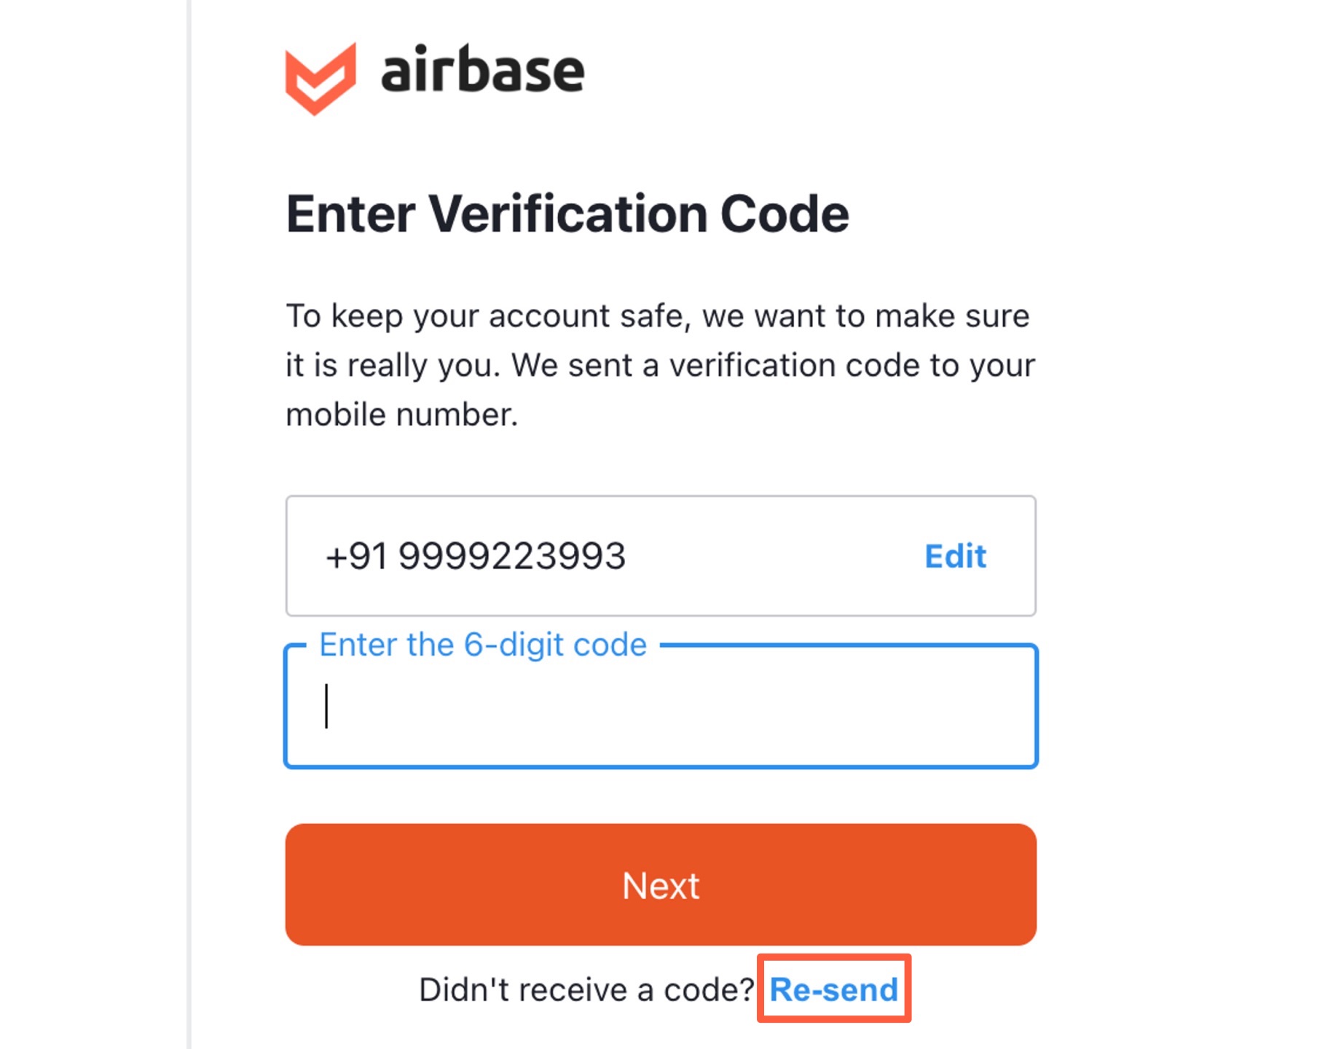1317x1049 pixels.
Task: Click the Enter Verification Code heading
Action: (567, 214)
